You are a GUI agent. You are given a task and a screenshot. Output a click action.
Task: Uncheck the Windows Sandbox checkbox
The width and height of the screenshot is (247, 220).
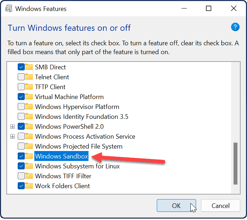click(x=21, y=156)
